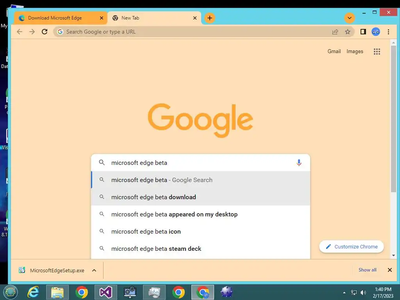Screen dimensions: 400x300
Task: Click the network tray icon
Action: (354, 293)
